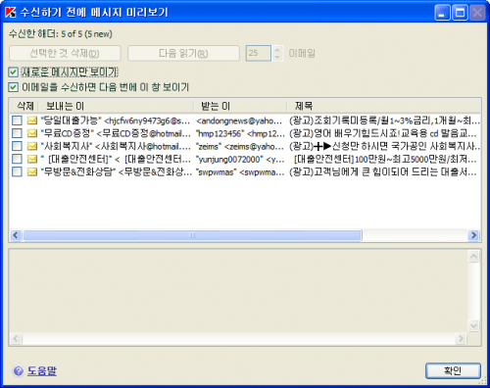
Task: Click envelope icon for [대출안전센터] message
Action: pos(32,159)
